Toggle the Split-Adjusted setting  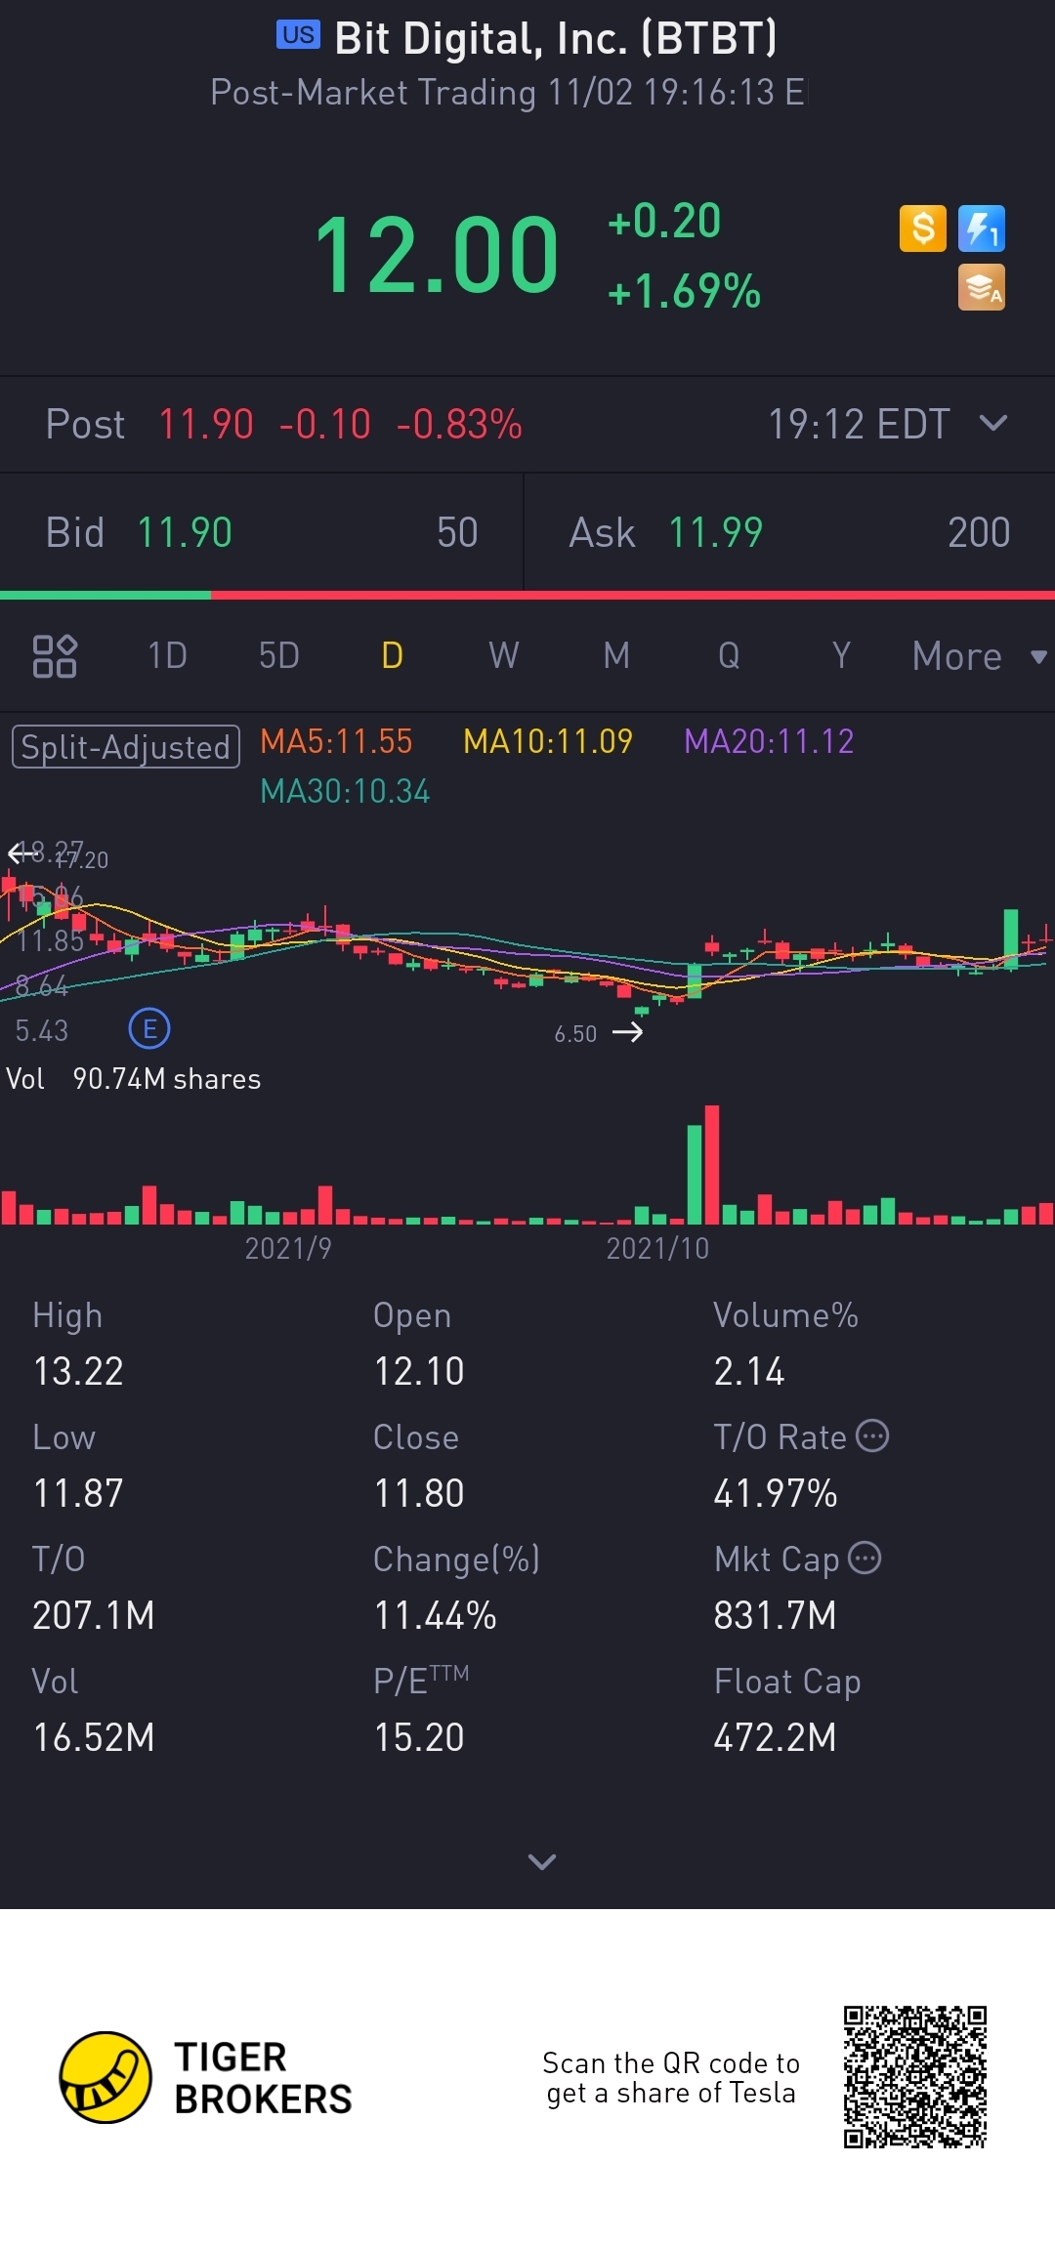(126, 747)
